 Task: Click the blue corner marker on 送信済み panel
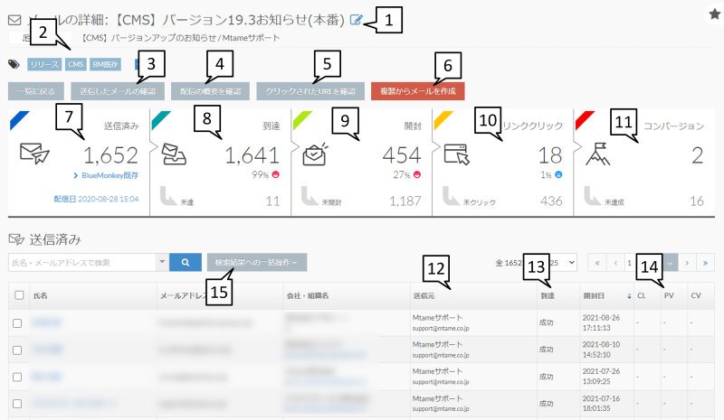(x=18, y=120)
